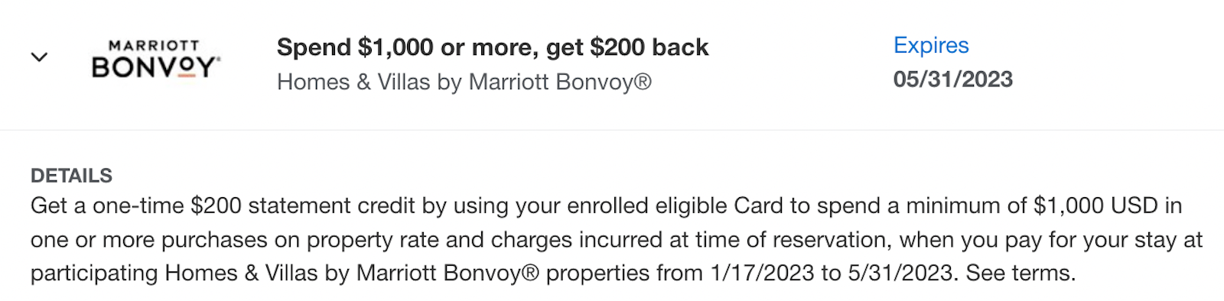Click the registered symbol after Bonvoy subtitle
This screenshot has width=1224, height=301.
coord(643,81)
